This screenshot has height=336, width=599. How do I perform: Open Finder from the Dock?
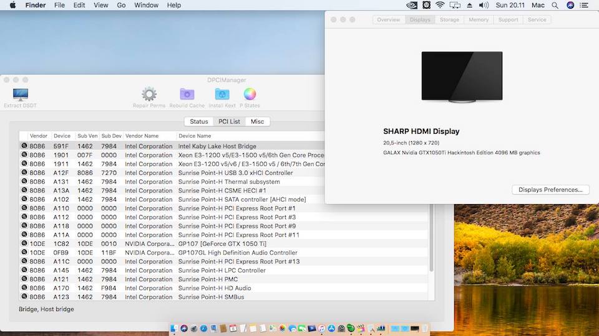tap(174, 328)
